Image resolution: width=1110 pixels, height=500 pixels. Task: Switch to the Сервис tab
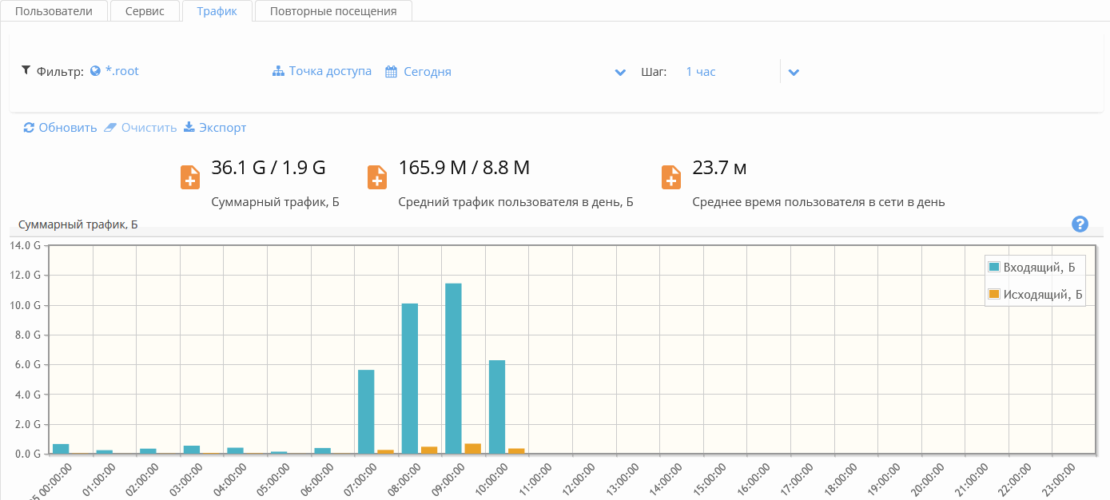click(x=145, y=11)
